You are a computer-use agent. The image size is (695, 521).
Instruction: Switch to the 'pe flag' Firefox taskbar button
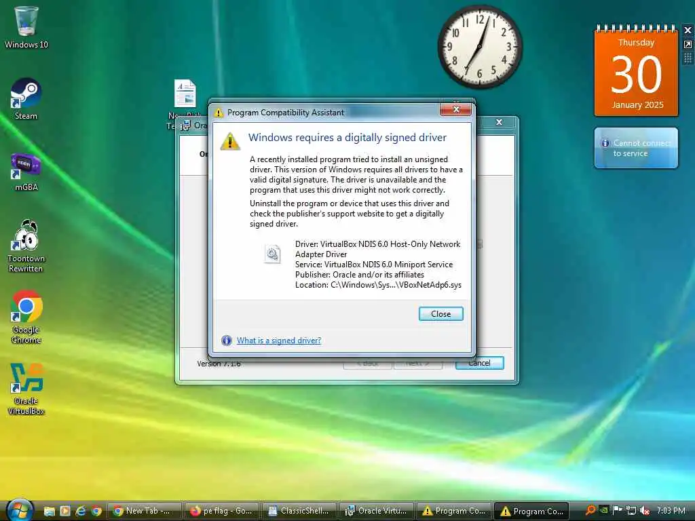[x=222, y=511]
